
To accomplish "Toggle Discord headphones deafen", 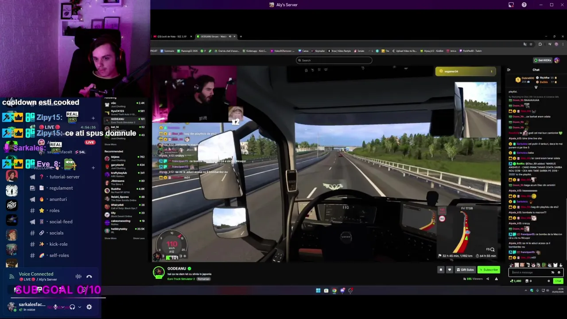I will 72,307.
